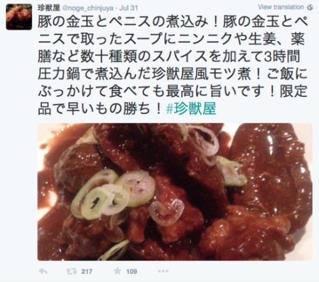
Task: Retweet this post using the retweet icon
Action: tap(71, 271)
